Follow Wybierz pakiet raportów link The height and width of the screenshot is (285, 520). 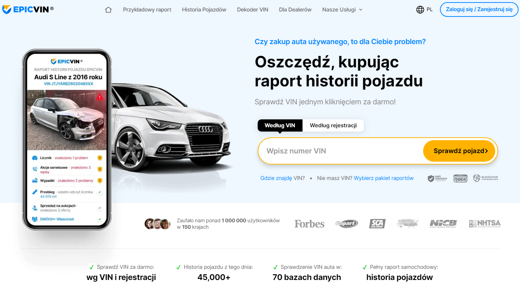[x=384, y=178]
